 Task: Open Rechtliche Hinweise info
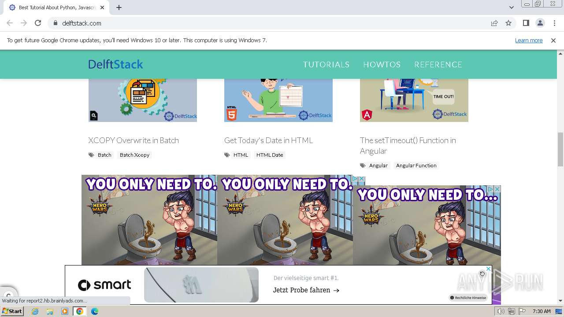click(468, 298)
